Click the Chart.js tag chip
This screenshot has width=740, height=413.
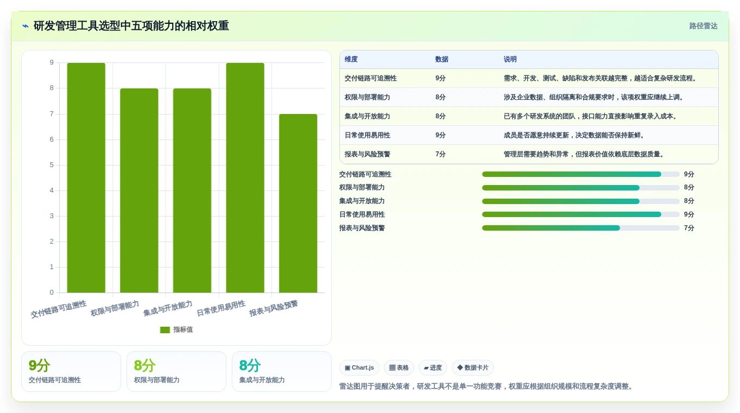pos(359,367)
